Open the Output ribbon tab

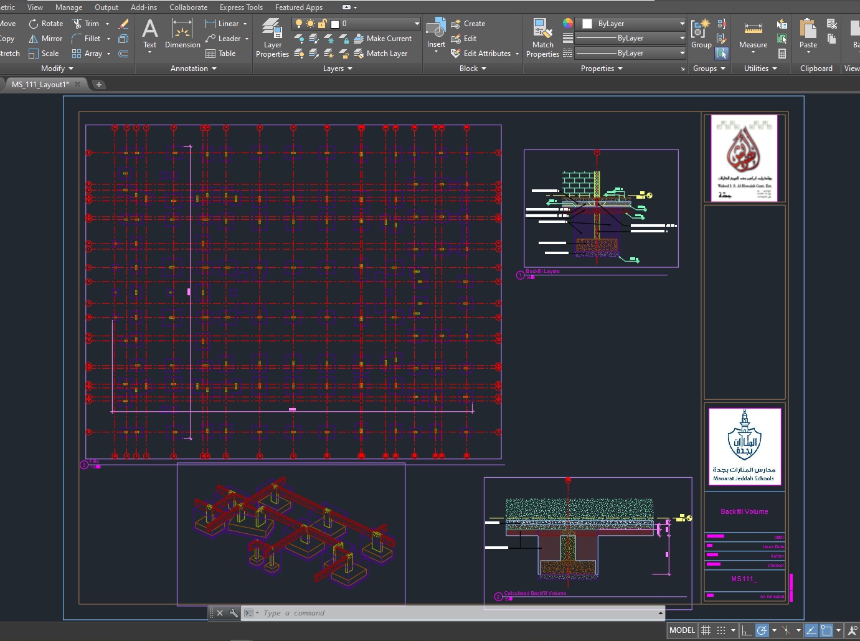pos(106,7)
